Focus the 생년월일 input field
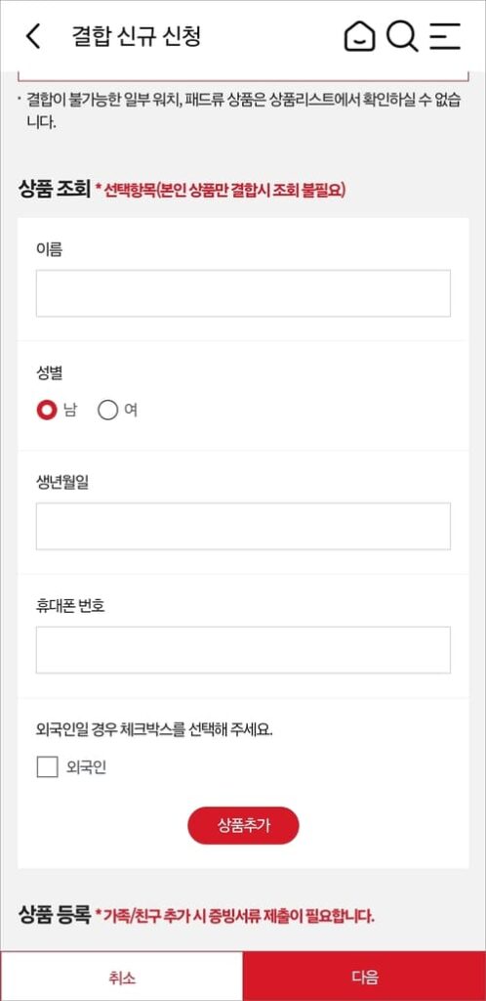This screenshot has width=486, height=1001. (243, 526)
